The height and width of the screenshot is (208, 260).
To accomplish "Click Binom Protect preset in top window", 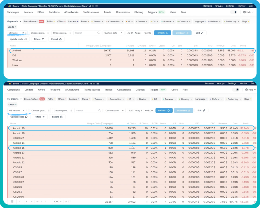I will (x=34, y=21).
